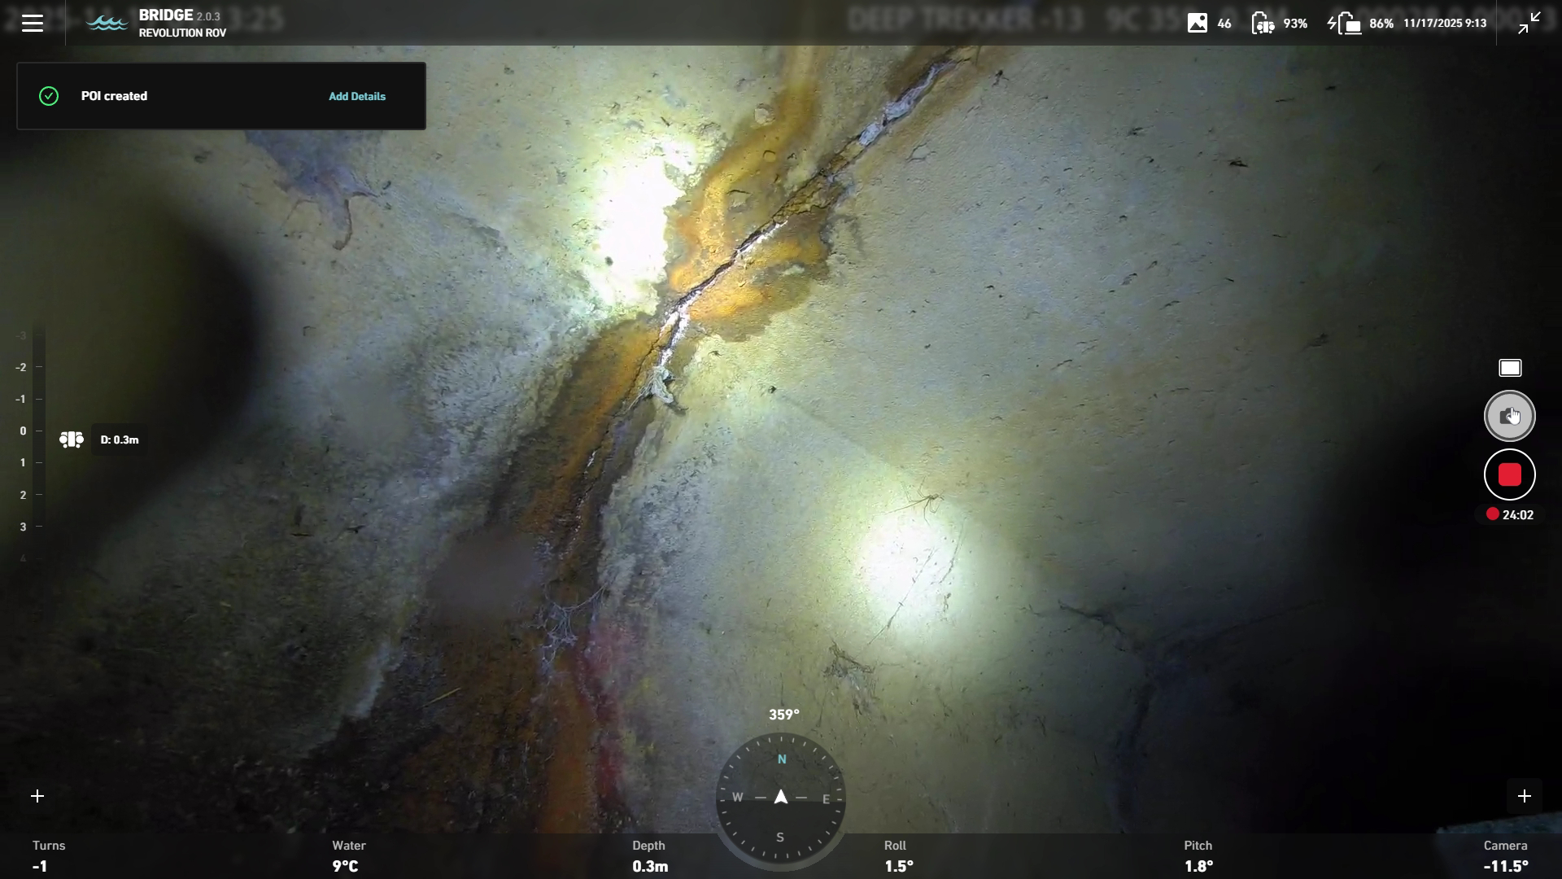Click the Bridge waves logo

click(x=107, y=23)
